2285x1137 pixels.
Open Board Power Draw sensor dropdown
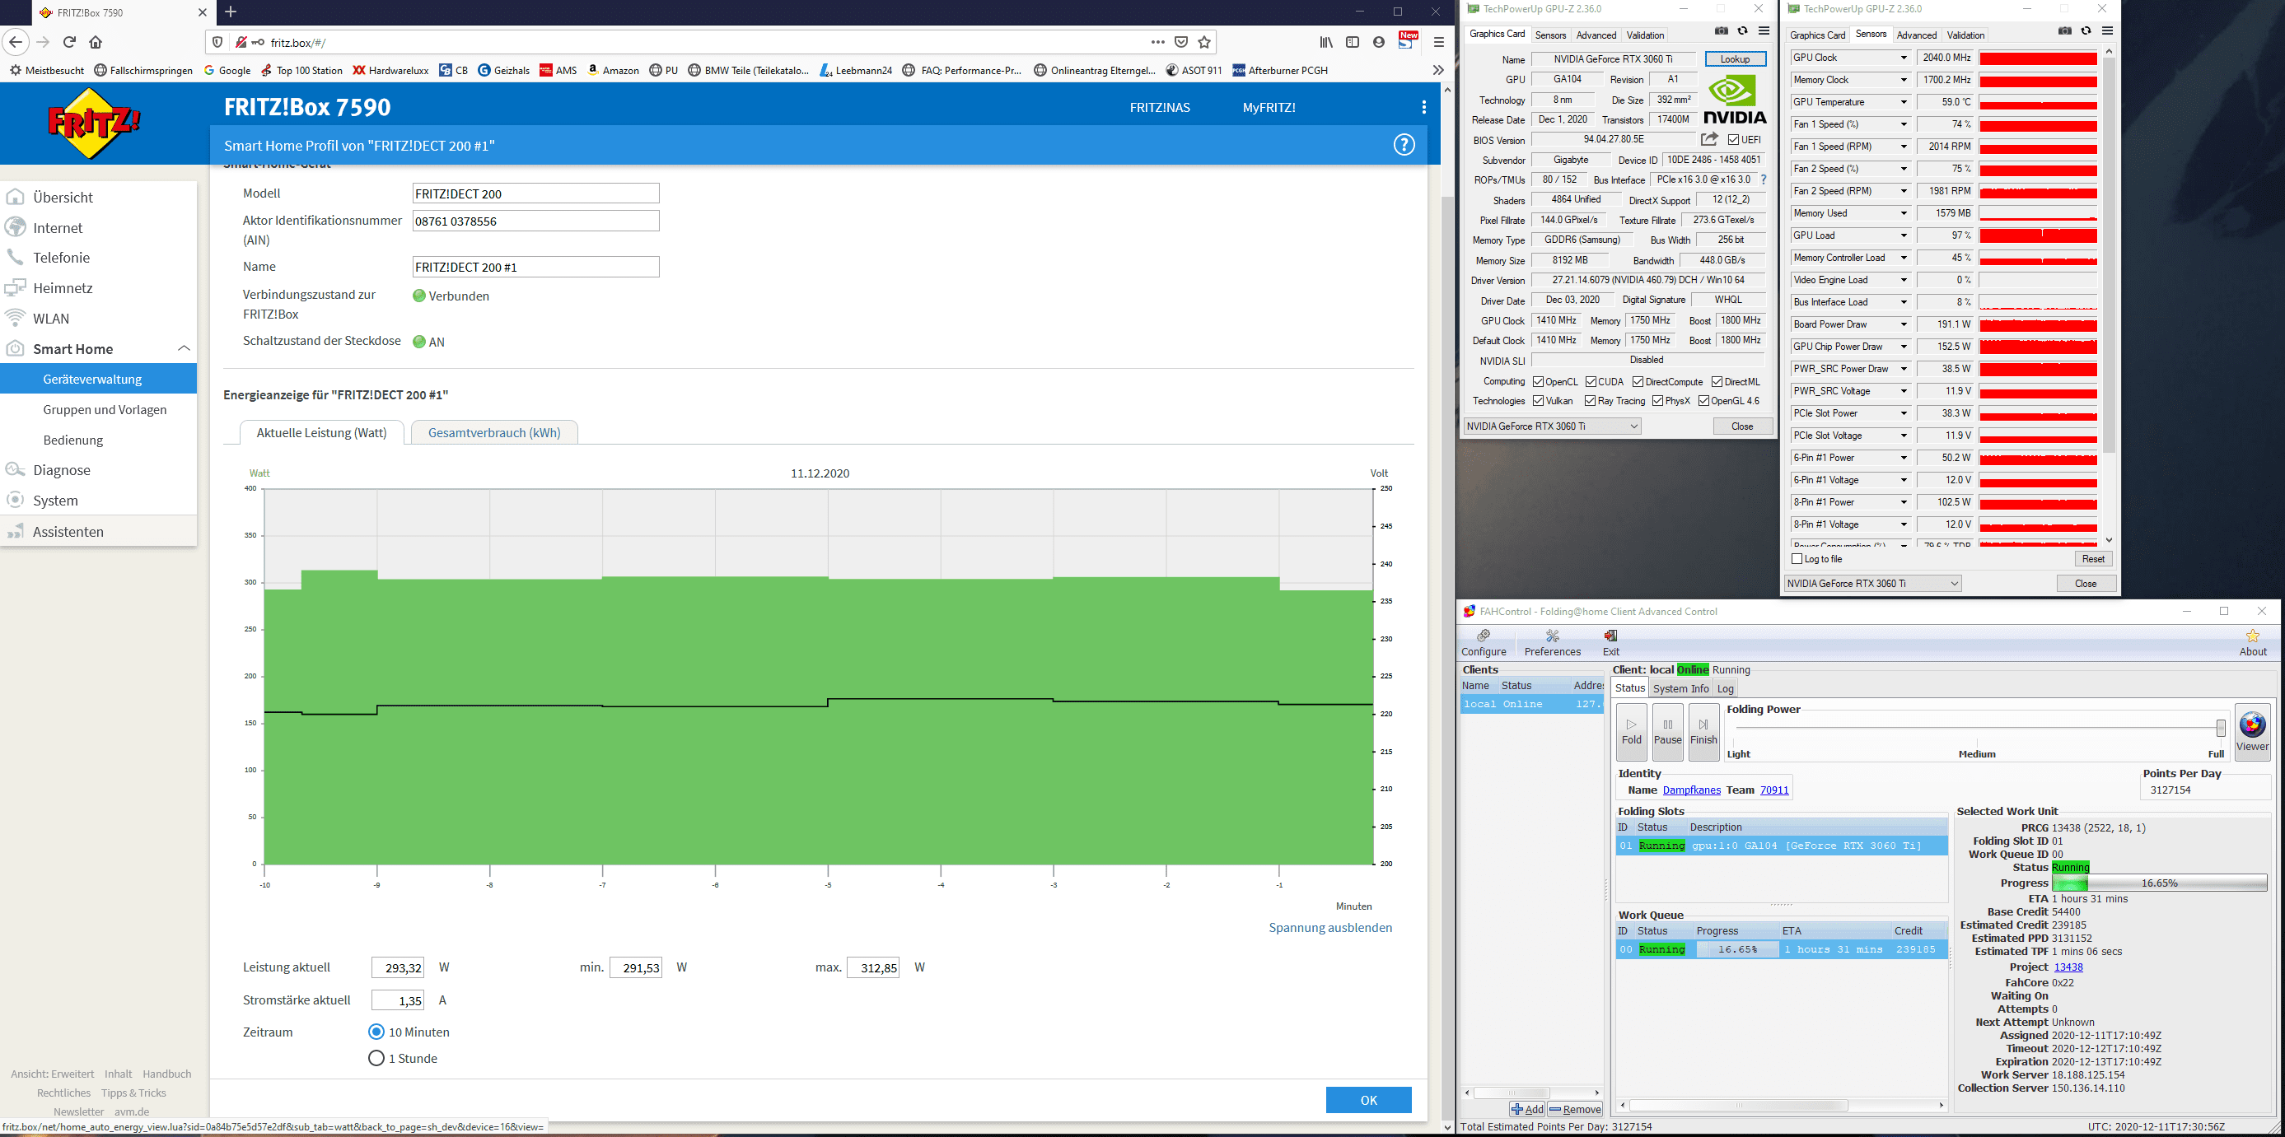click(1903, 324)
